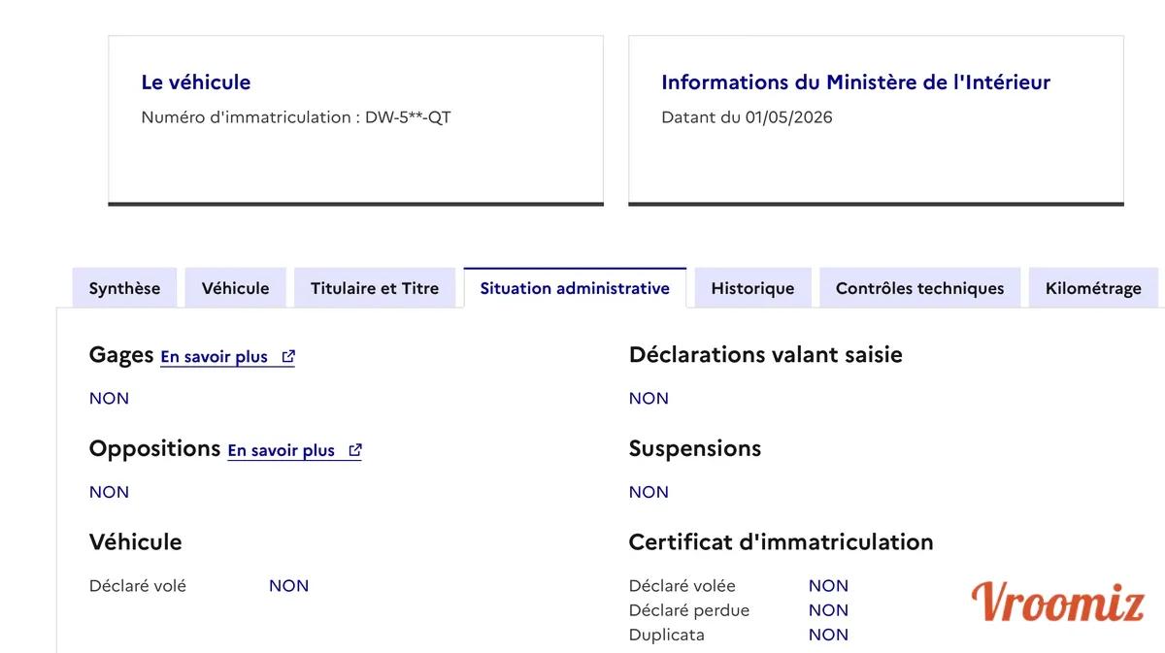
Task: Open the Gages 'En savoir plus' link
Action: tap(228, 357)
